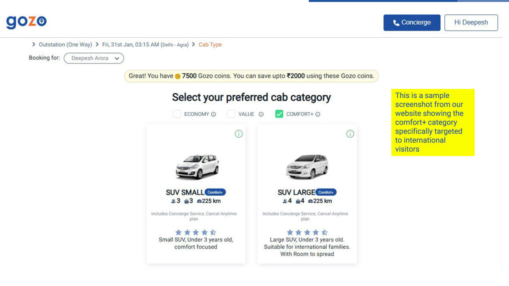Screen dimensions: 509x286
Task: Click info icon next to ECONOMY
Action: (213, 114)
